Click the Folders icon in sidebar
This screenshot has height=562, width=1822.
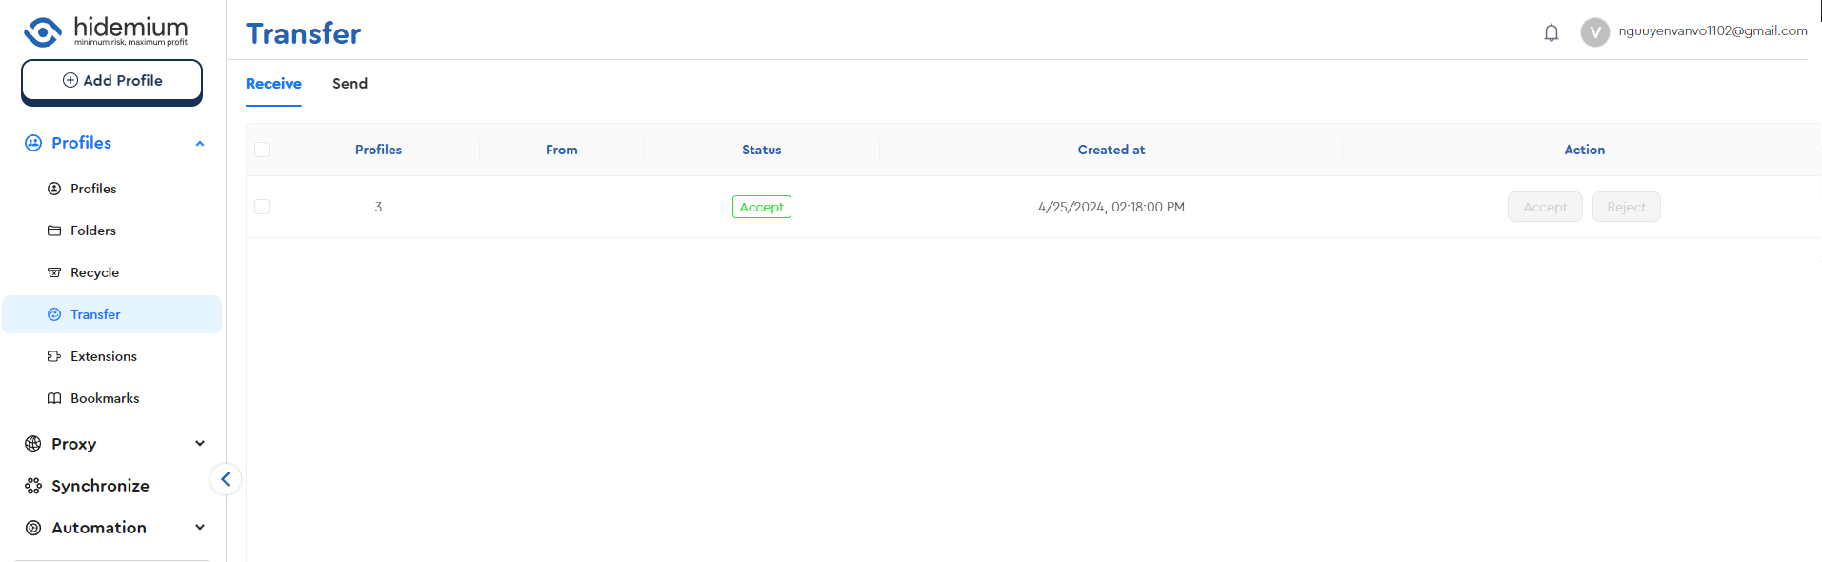click(54, 231)
